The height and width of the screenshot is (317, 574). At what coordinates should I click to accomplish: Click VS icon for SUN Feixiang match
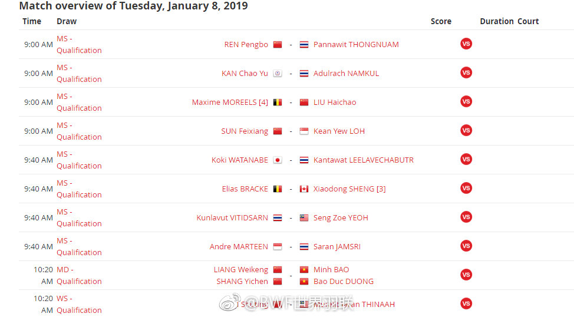click(466, 131)
